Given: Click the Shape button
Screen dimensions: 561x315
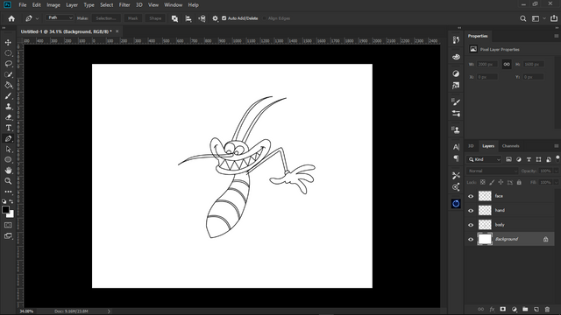Looking at the screenshot, I should (x=155, y=18).
